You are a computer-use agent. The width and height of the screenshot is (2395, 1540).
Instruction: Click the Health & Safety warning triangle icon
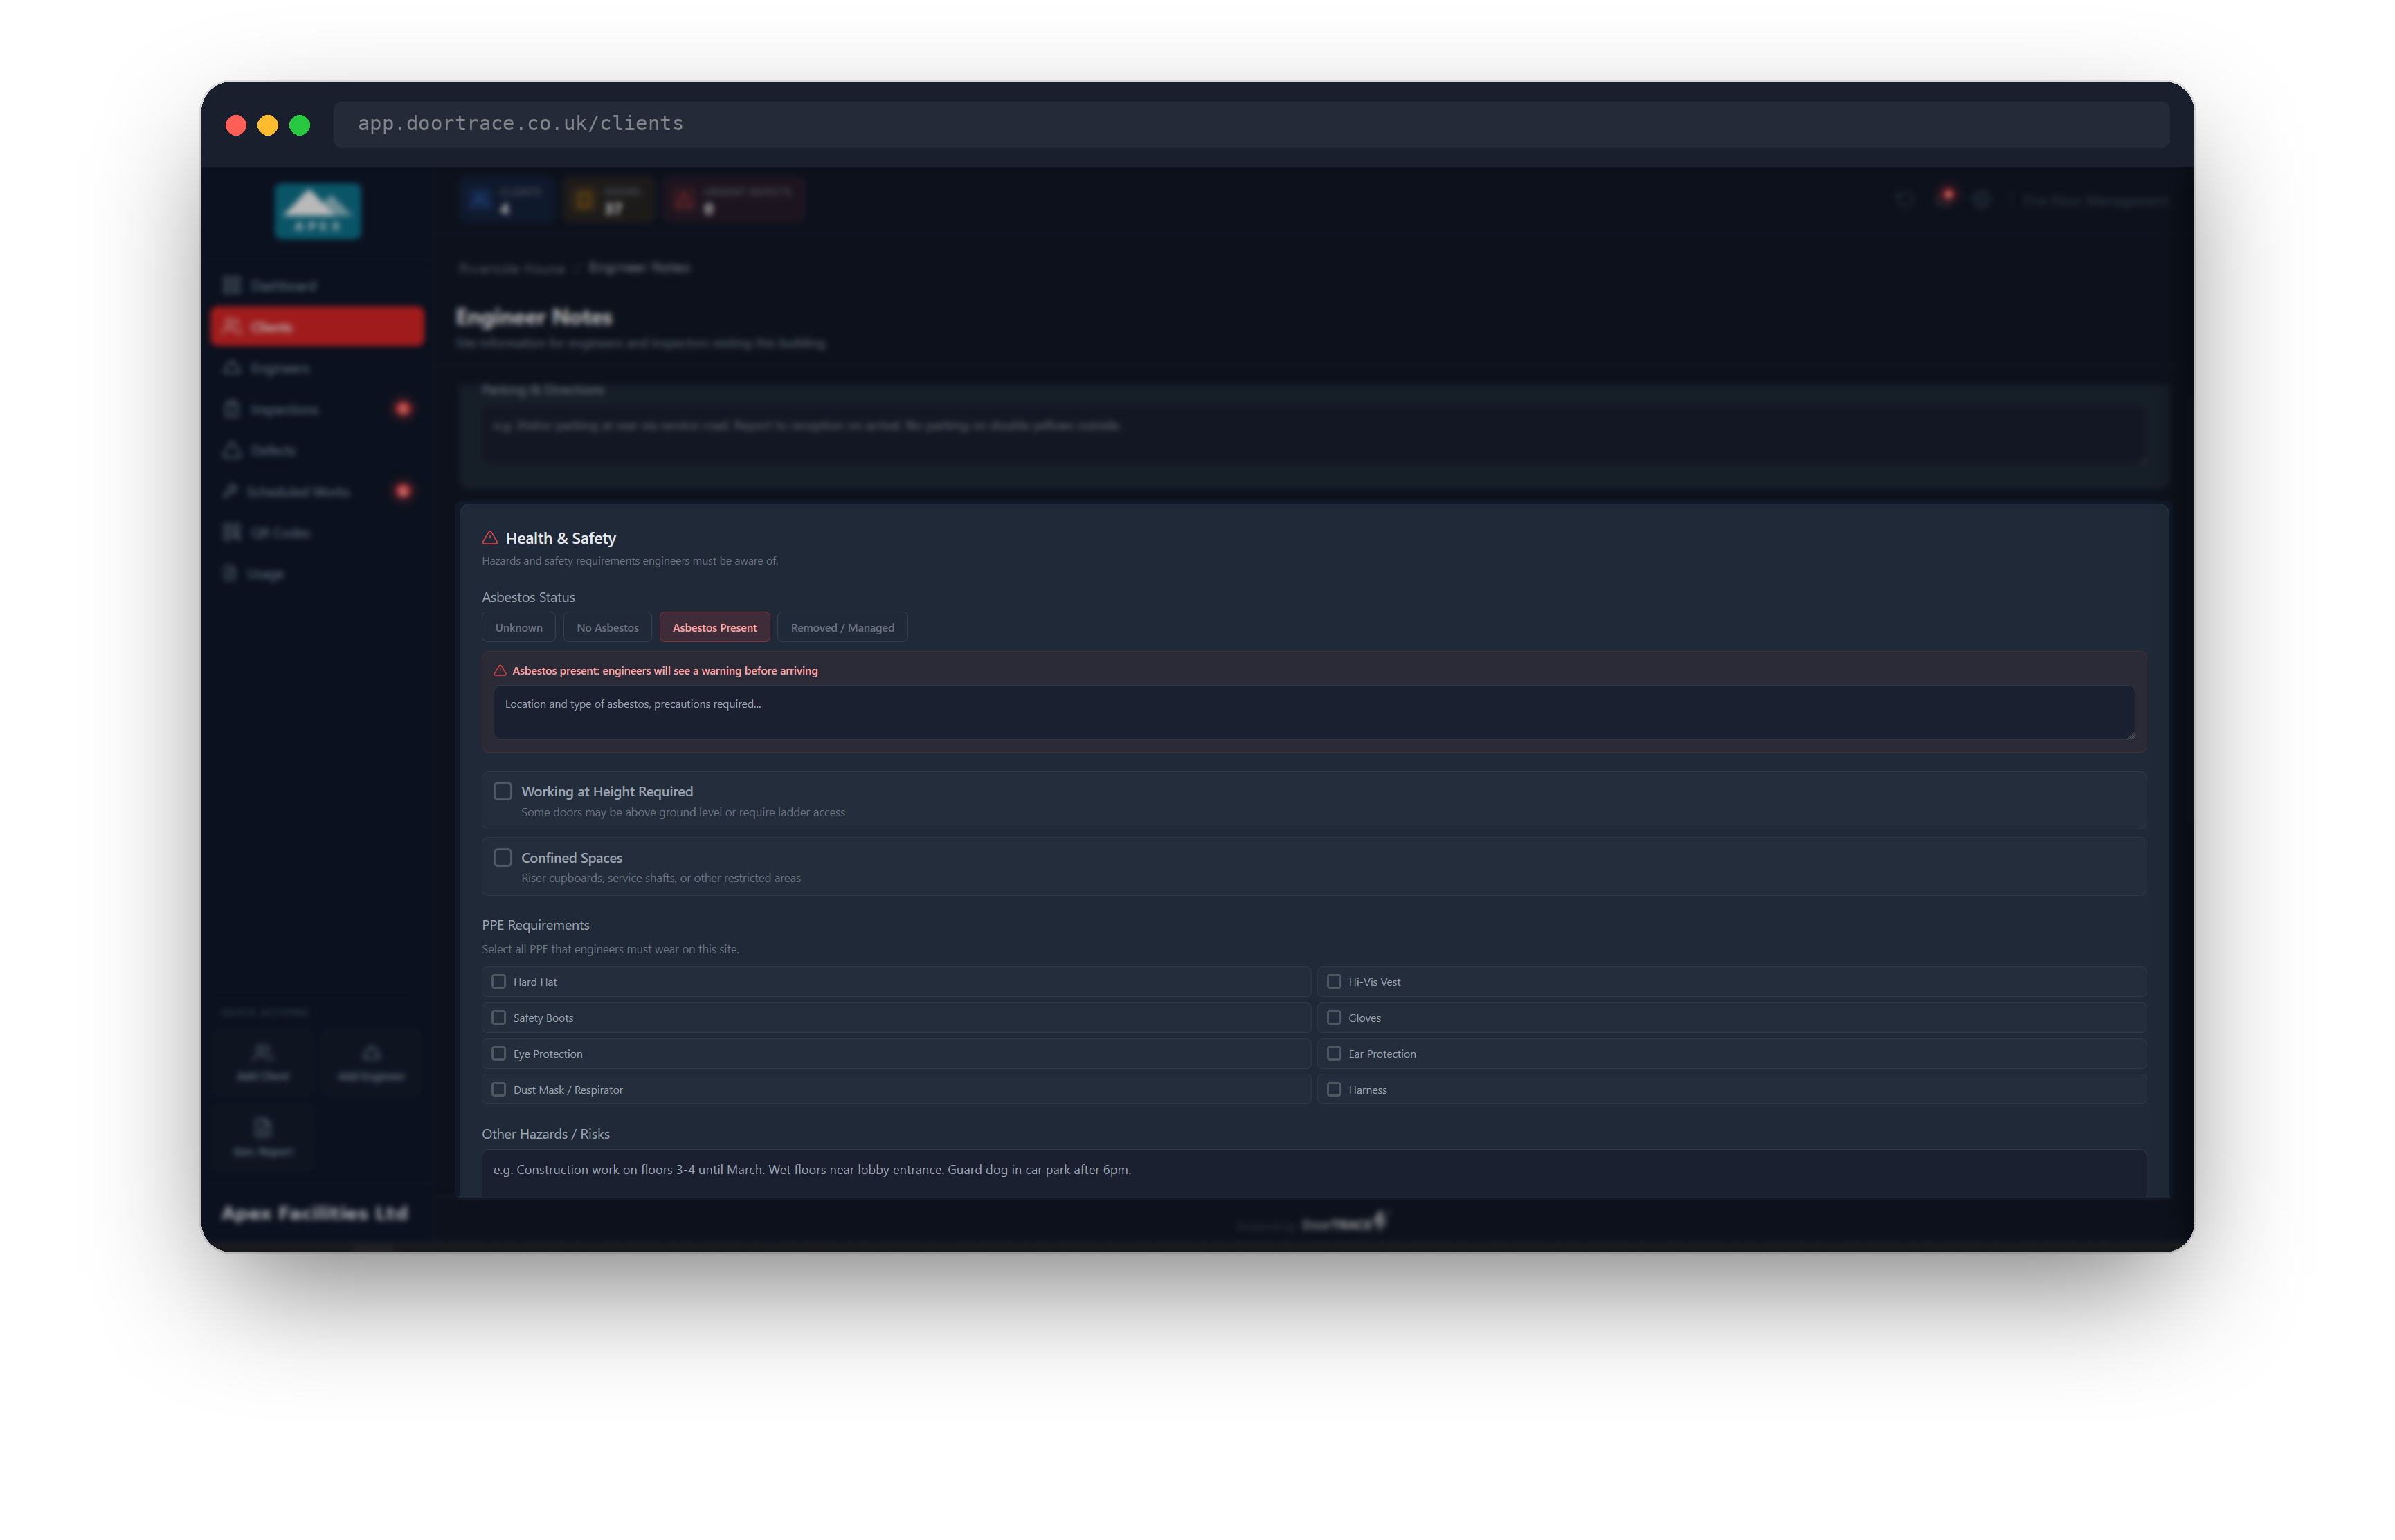click(x=490, y=537)
